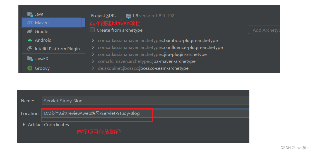Select com.atlassian confluence-plugin-archetype text

click(160, 48)
